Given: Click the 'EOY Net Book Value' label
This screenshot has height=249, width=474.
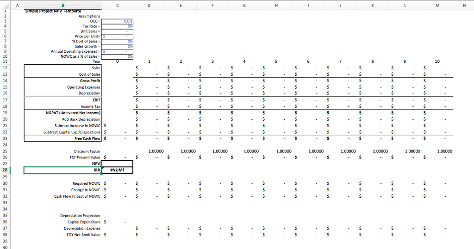Looking at the screenshot, I should pos(83,235).
